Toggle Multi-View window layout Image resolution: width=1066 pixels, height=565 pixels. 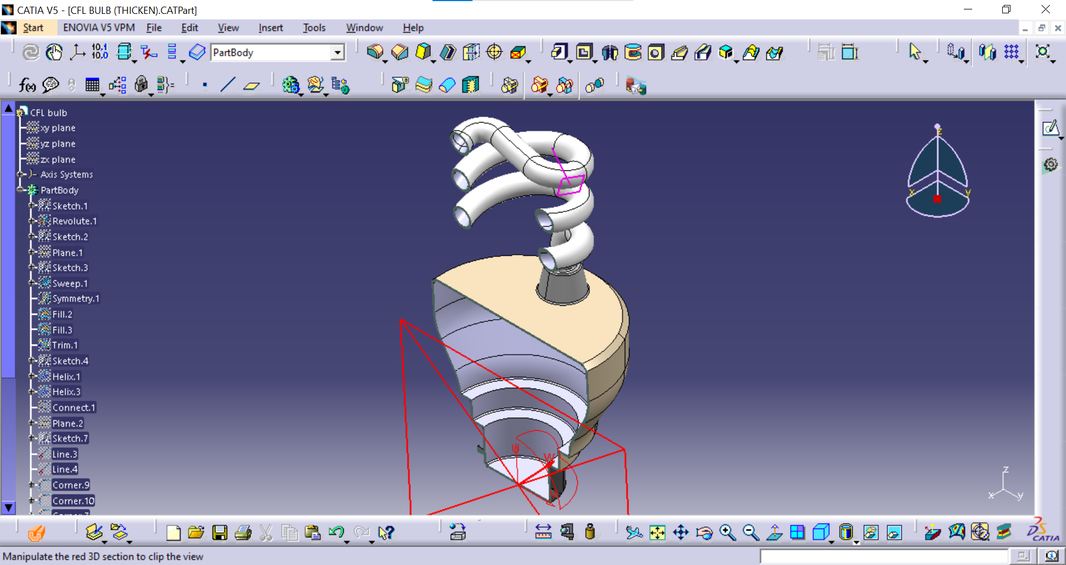pos(797,533)
